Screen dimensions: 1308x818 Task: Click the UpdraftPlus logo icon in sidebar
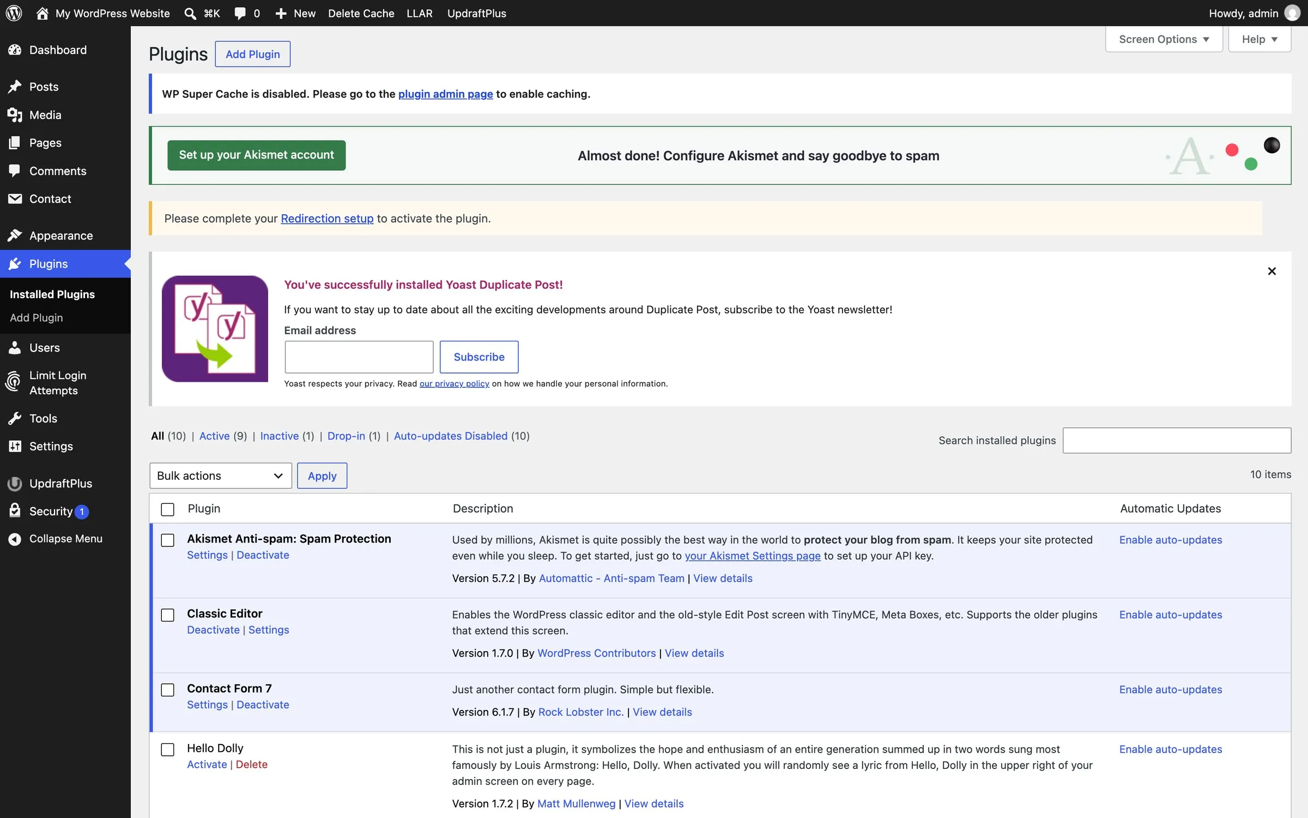(15, 483)
